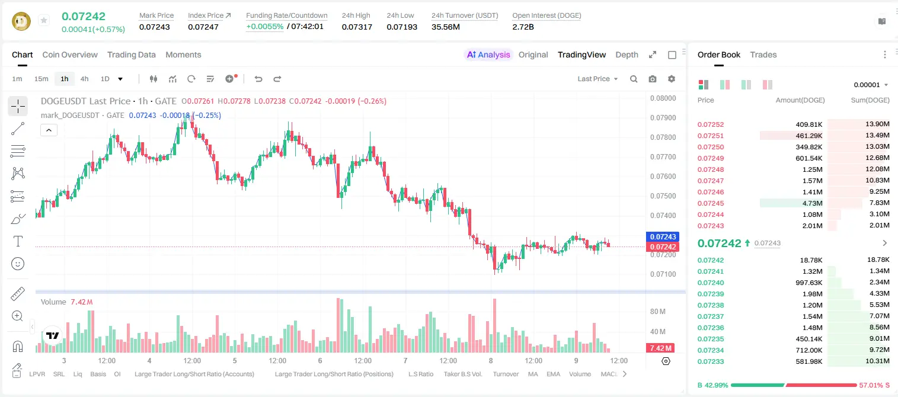Toggle the magnet snap mode
The height and width of the screenshot is (397, 898).
pyautogui.click(x=18, y=346)
